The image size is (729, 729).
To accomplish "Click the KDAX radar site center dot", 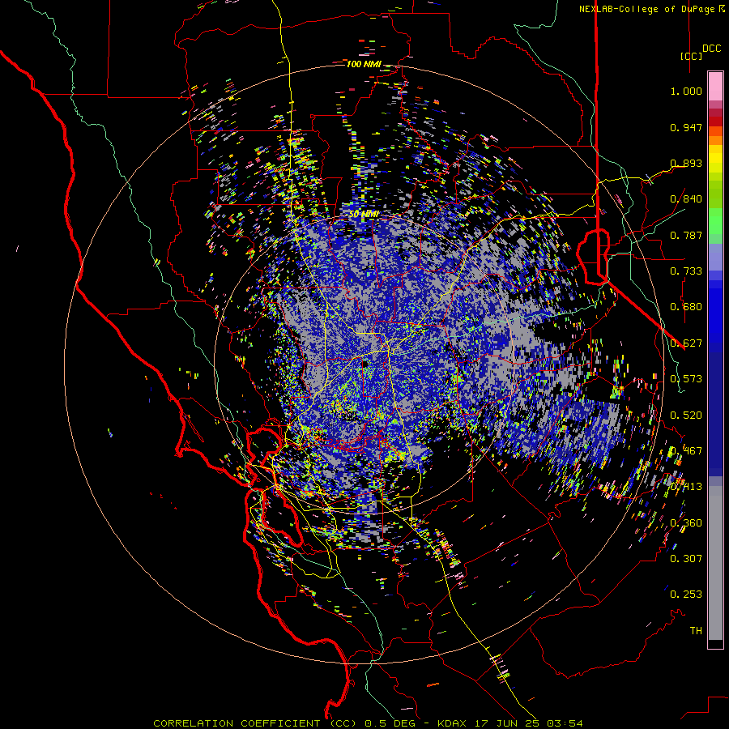I will coord(364,364).
